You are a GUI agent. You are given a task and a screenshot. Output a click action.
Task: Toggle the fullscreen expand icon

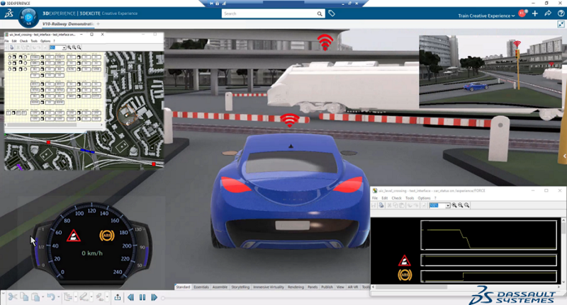(x=561, y=24)
